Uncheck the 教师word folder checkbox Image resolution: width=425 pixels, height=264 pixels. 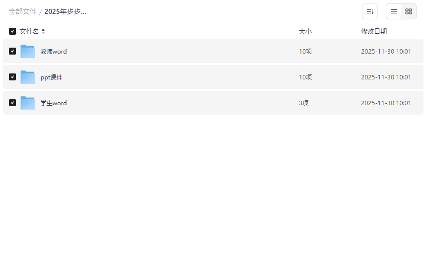coord(12,51)
